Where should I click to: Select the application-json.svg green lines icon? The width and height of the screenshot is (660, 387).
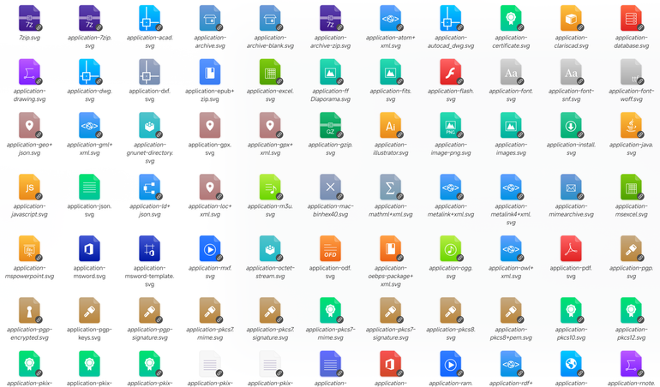(89, 187)
